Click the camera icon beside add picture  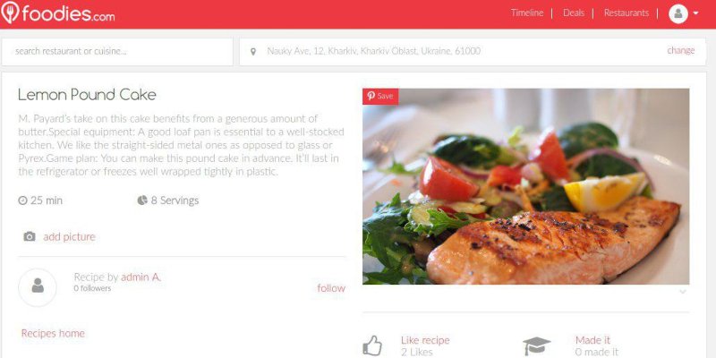pos(30,236)
